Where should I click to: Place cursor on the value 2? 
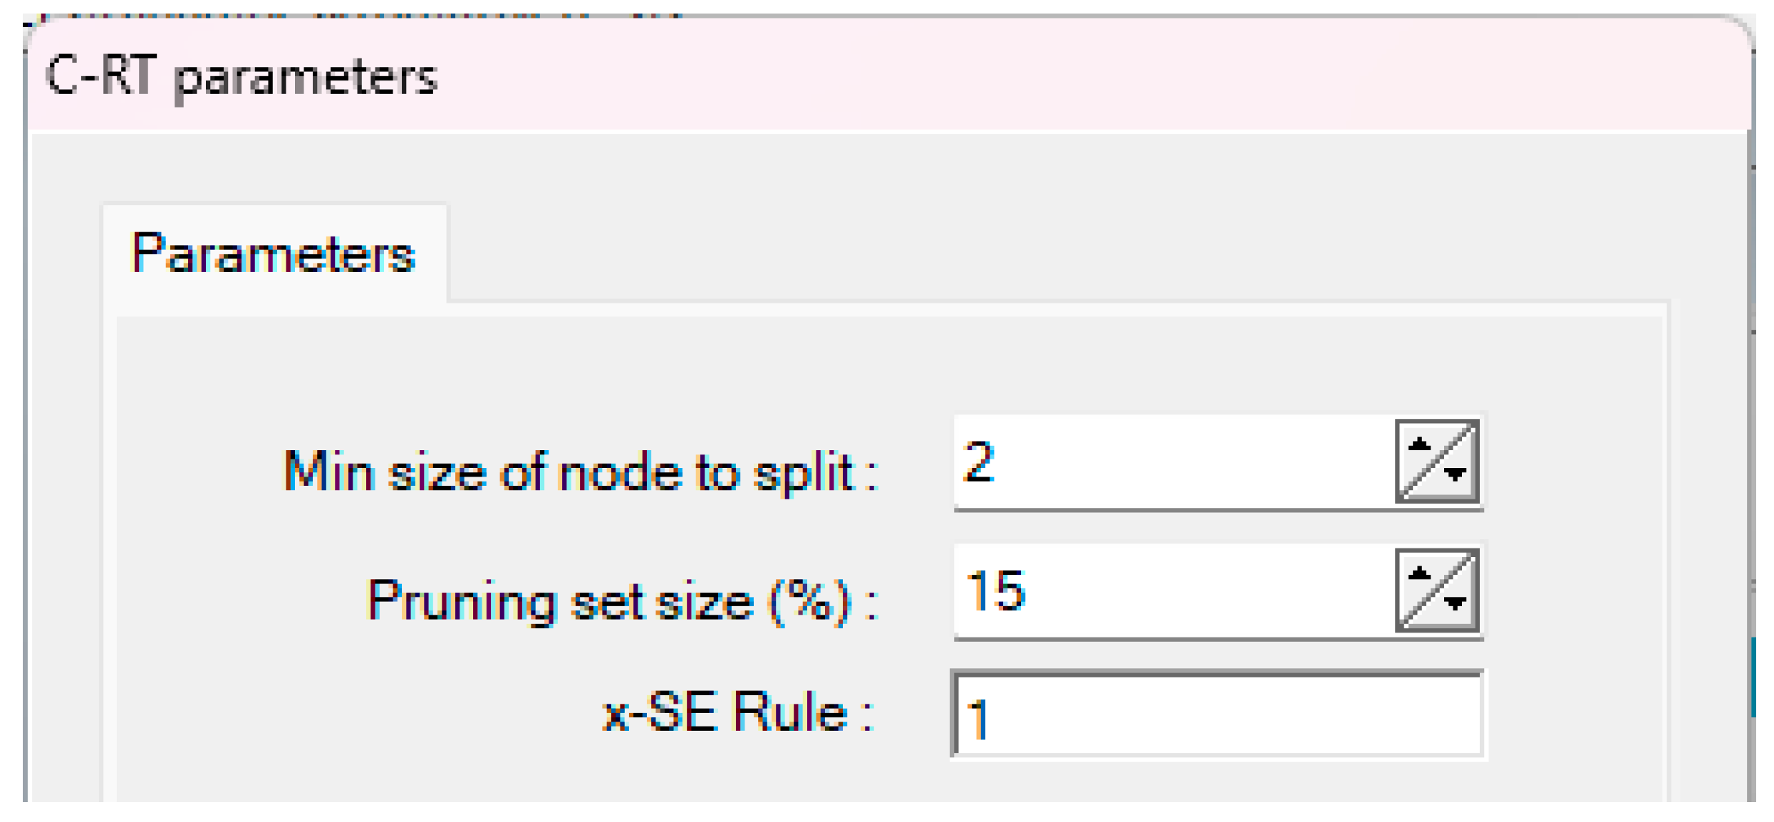[979, 462]
